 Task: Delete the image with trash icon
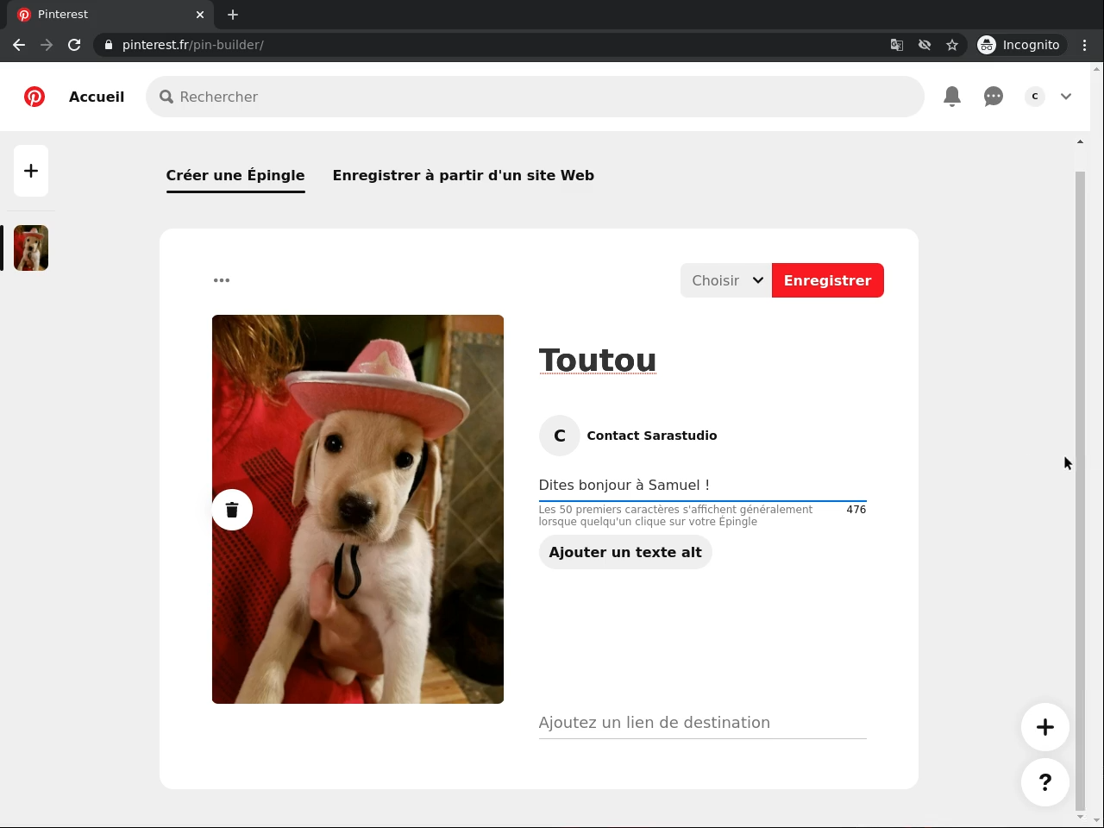[x=232, y=510]
